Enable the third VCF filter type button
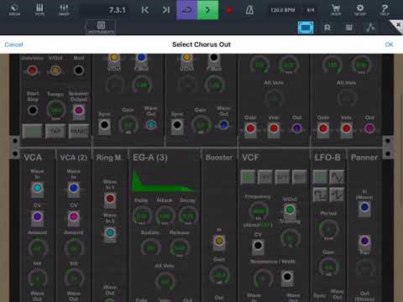The height and width of the screenshot is (302, 403). [x=282, y=177]
